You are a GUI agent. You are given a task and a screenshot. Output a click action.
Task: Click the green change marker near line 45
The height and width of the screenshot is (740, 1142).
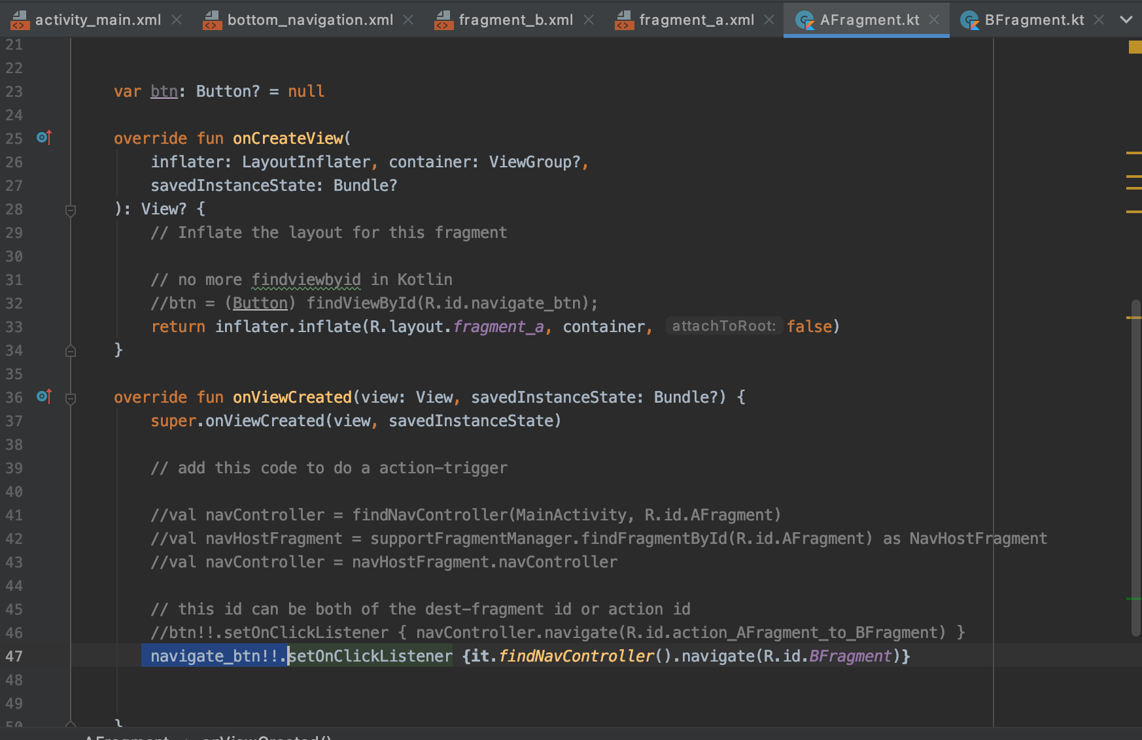point(1133,599)
